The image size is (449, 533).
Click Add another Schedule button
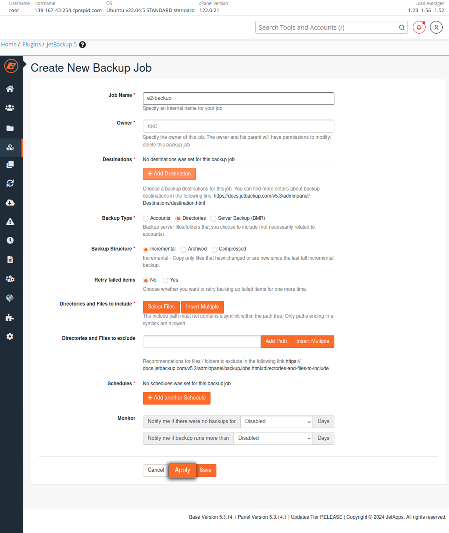177,398
